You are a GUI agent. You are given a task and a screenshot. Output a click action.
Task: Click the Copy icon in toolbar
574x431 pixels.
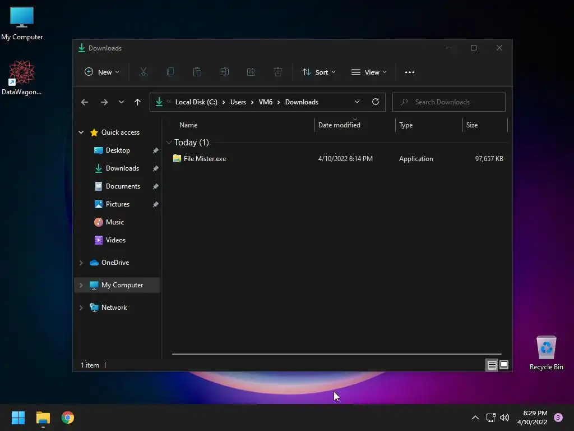pos(170,72)
